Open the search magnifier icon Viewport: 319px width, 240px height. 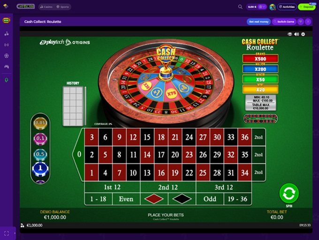pos(240,7)
